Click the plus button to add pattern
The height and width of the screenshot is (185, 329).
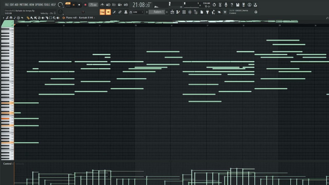[x=167, y=12]
